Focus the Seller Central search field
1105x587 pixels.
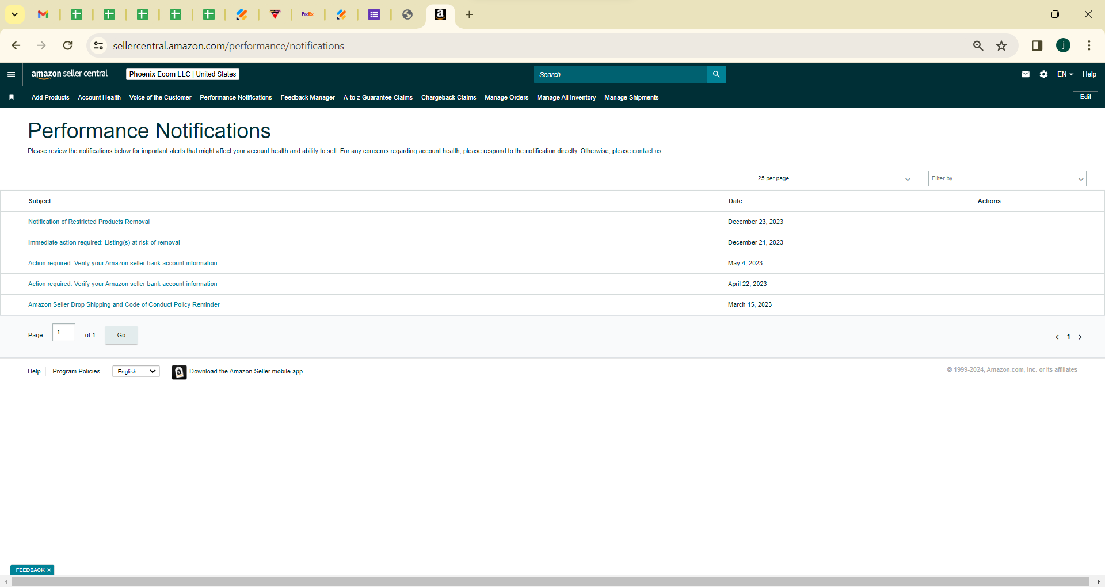pyautogui.click(x=620, y=74)
